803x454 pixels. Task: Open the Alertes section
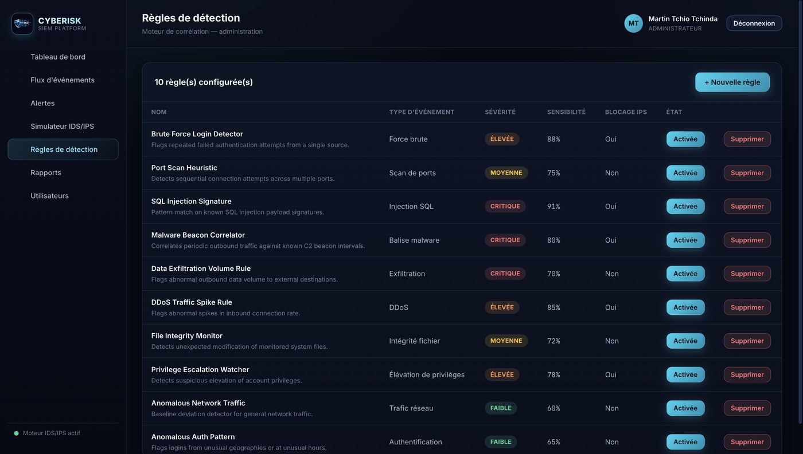63,103
